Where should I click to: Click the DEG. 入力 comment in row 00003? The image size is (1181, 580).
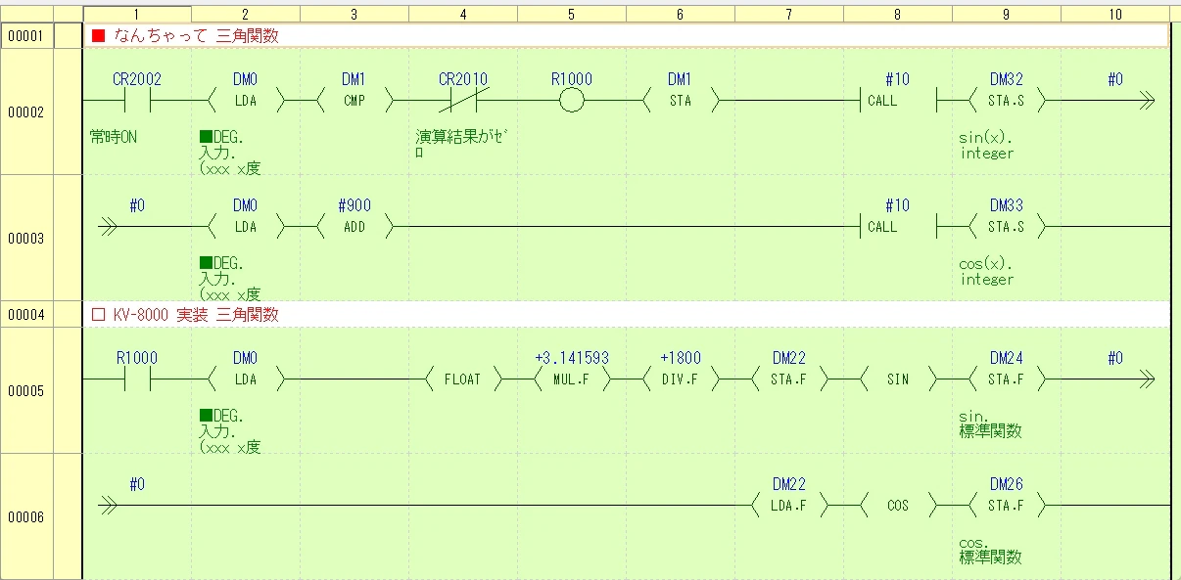(229, 279)
